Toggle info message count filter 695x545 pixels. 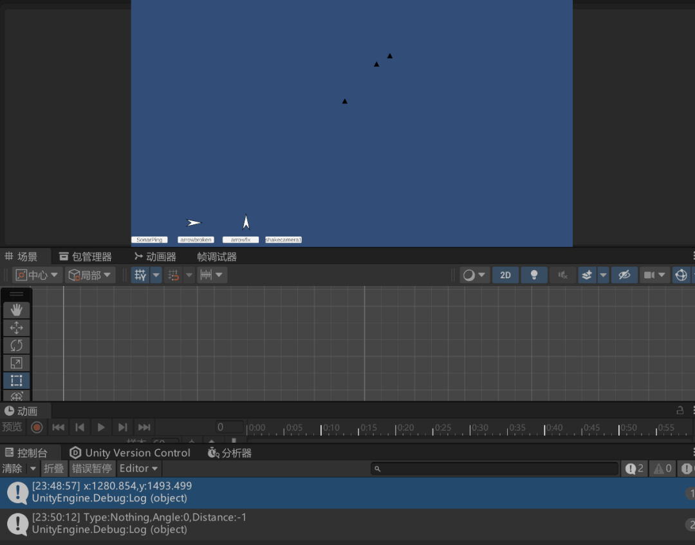(635, 469)
